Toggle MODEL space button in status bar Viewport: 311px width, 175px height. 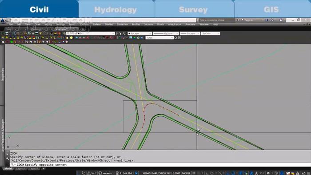tap(186, 173)
